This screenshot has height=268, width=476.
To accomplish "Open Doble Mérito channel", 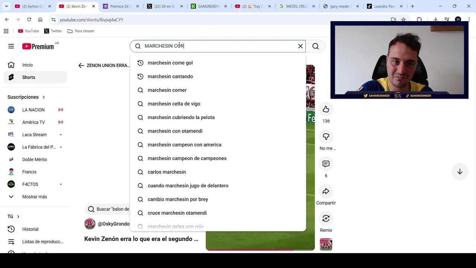I will tap(36, 159).
